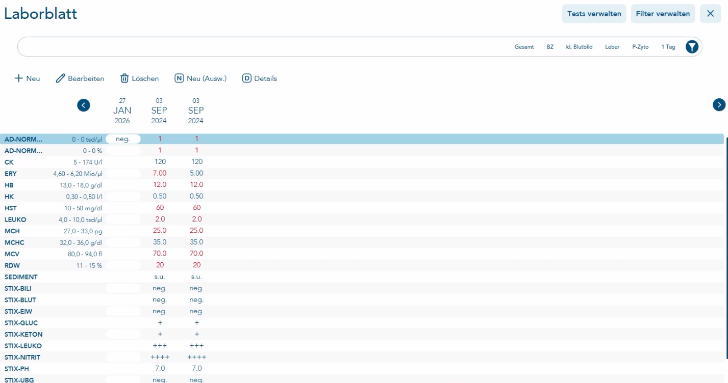Viewport: 728px width, 383px height.
Task: Click the N icon for Neu (Ausw.)
Action: pos(179,78)
